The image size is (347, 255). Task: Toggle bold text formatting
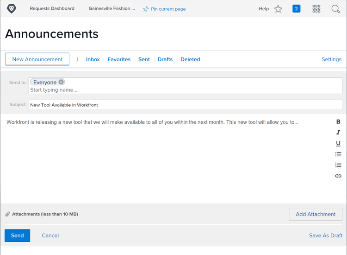338,121
